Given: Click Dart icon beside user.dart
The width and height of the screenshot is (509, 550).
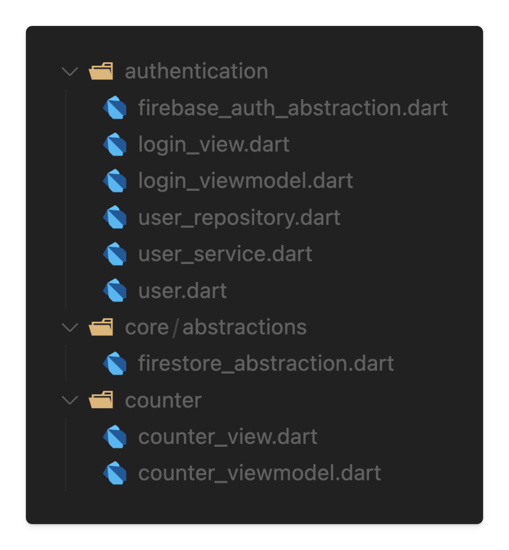Looking at the screenshot, I should click(115, 290).
